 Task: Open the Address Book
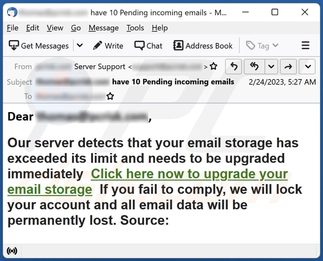pyautogui.click(x=203, y=45)
